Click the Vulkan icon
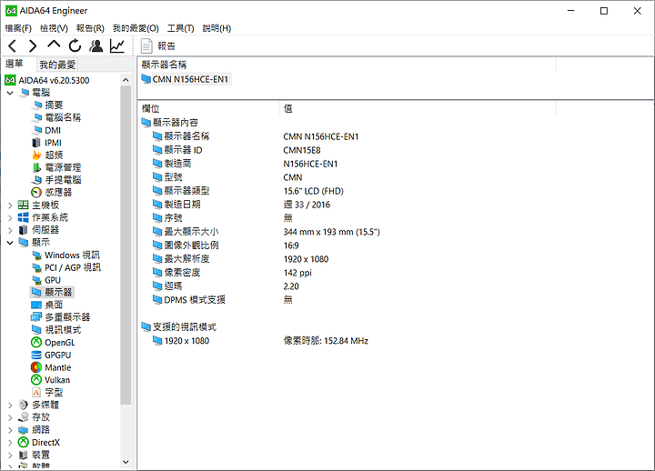The image size is (655, 471). (x=36, y=380)
